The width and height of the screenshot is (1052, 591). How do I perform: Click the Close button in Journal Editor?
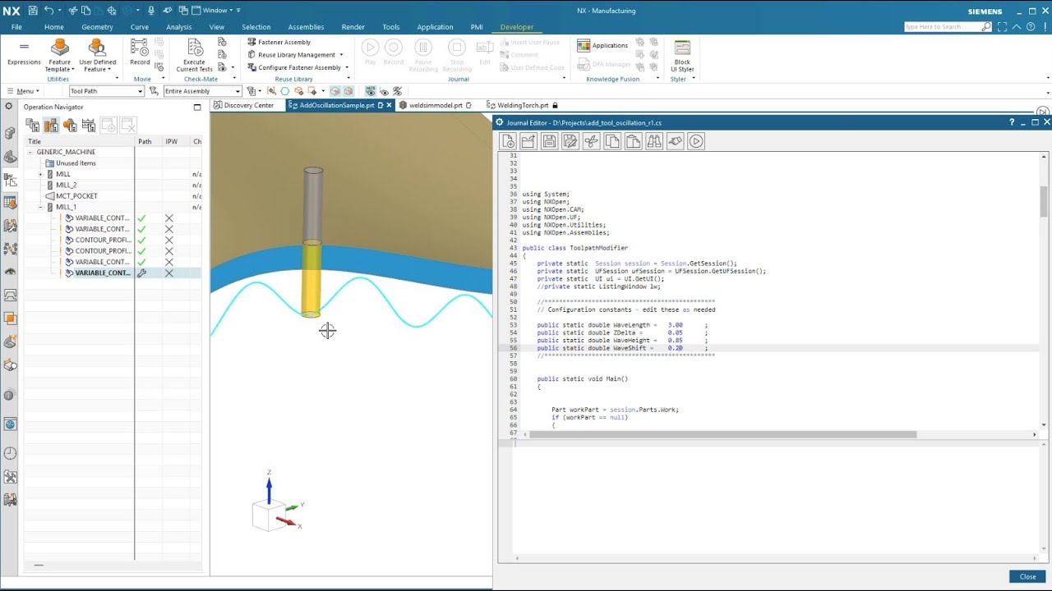[x=1027, y=576]
